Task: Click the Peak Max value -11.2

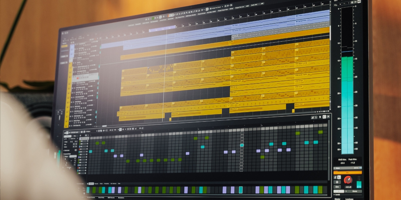Action: coord(353,163)
